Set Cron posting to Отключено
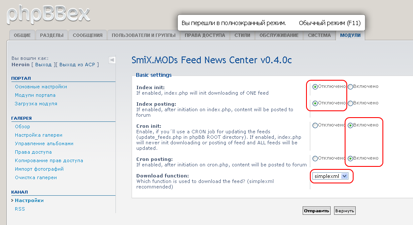413x225 pixels. [x=315, y=158]
